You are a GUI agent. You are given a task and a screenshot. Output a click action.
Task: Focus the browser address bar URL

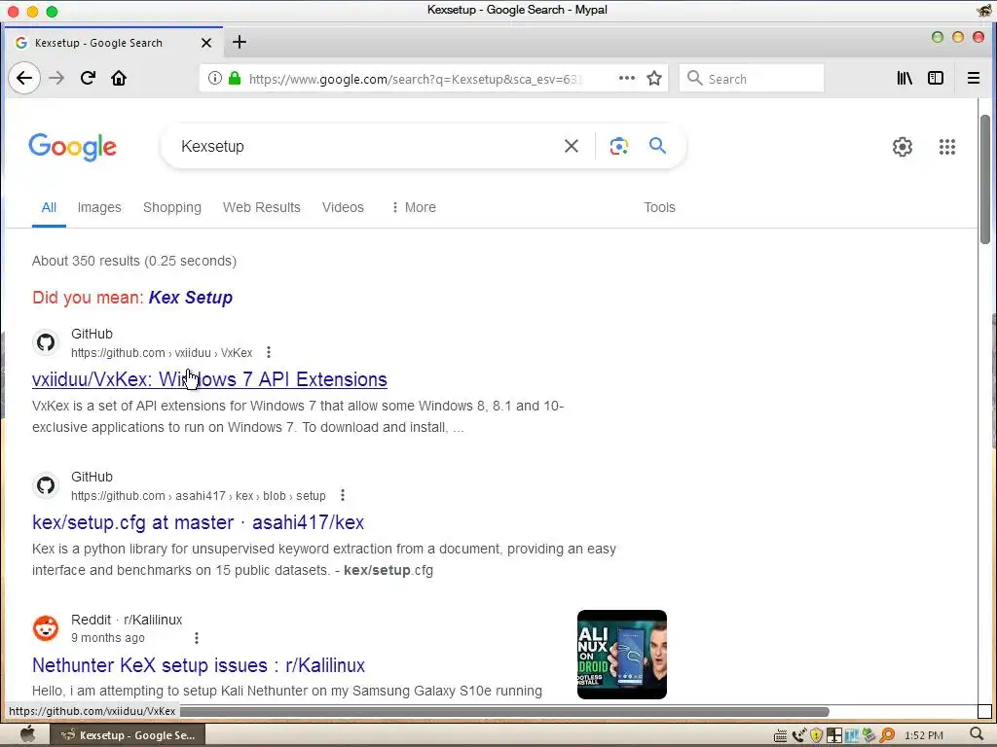pos(417,79)
